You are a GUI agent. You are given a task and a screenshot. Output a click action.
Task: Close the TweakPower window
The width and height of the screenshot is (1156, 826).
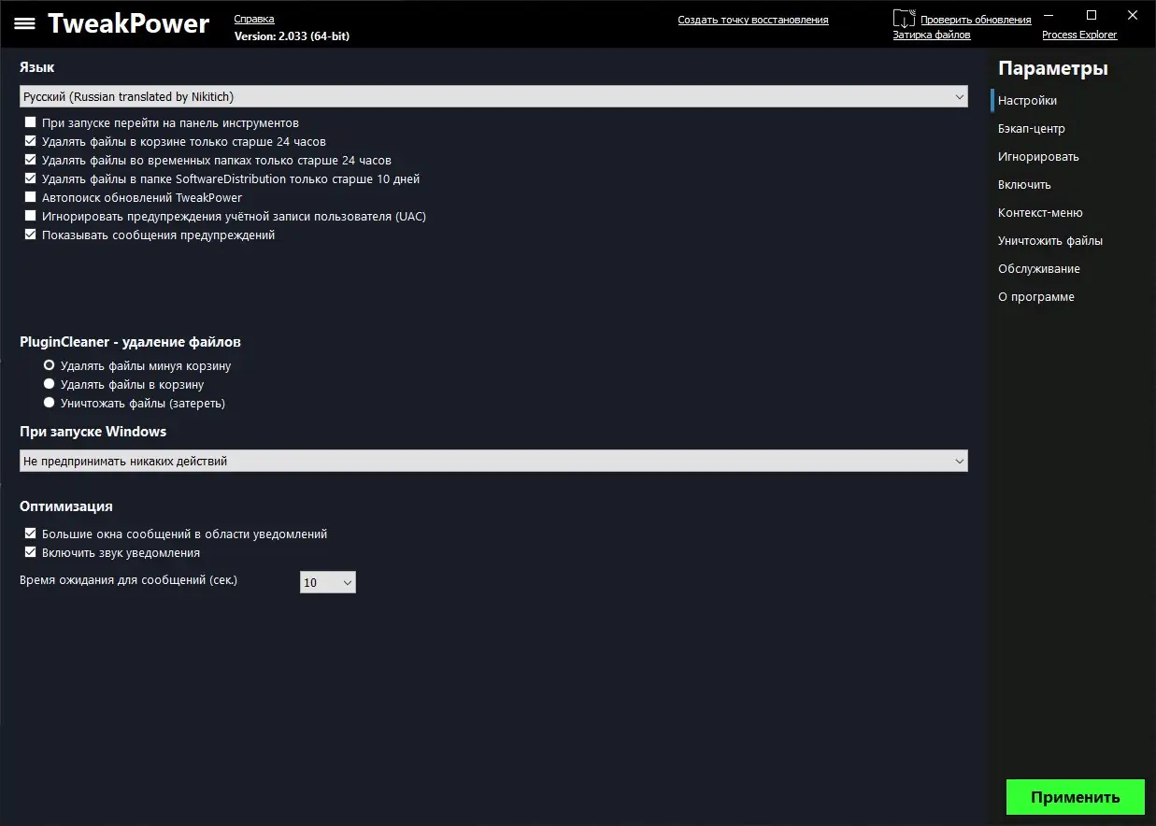(1132, 15)
